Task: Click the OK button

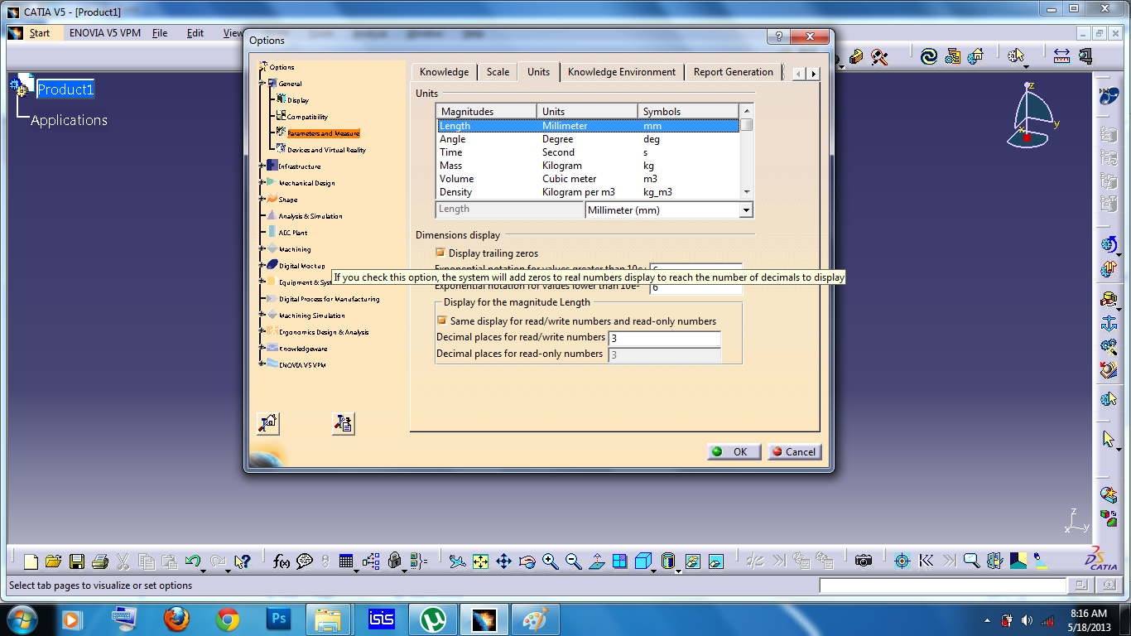Action: tap(733, 451)
